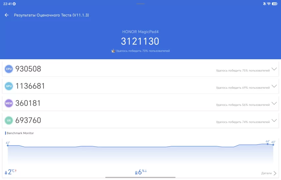
Task: Select the MEM score 360181
Action: coord(28,103)
